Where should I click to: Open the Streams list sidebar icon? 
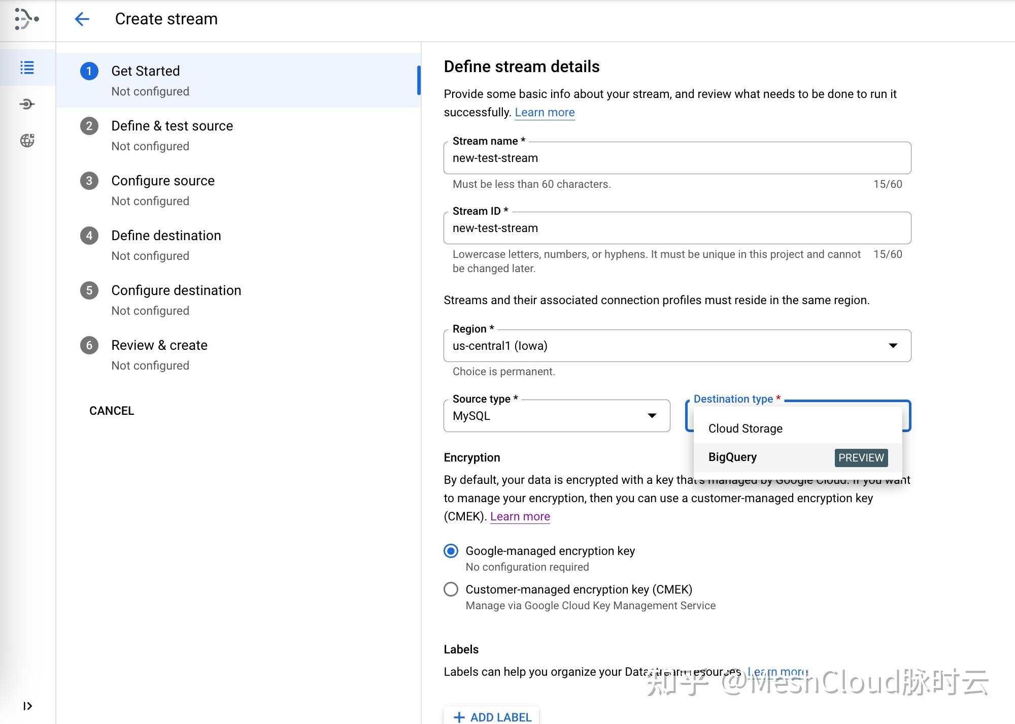[27, 68]
